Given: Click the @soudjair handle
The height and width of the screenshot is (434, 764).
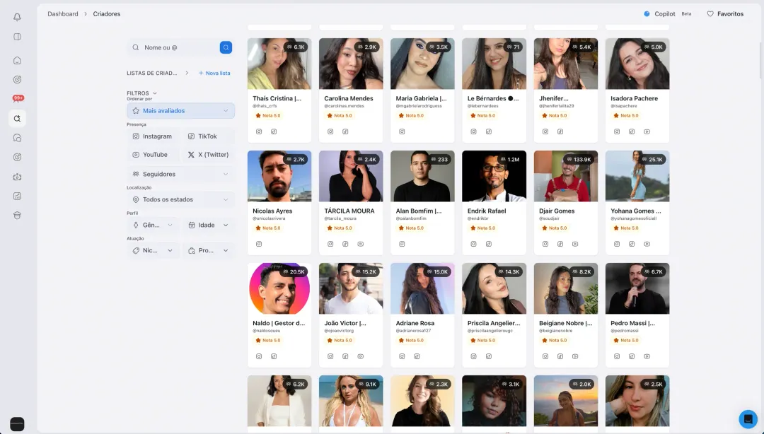Looking at the screenshot, I should tap(550, 218).
